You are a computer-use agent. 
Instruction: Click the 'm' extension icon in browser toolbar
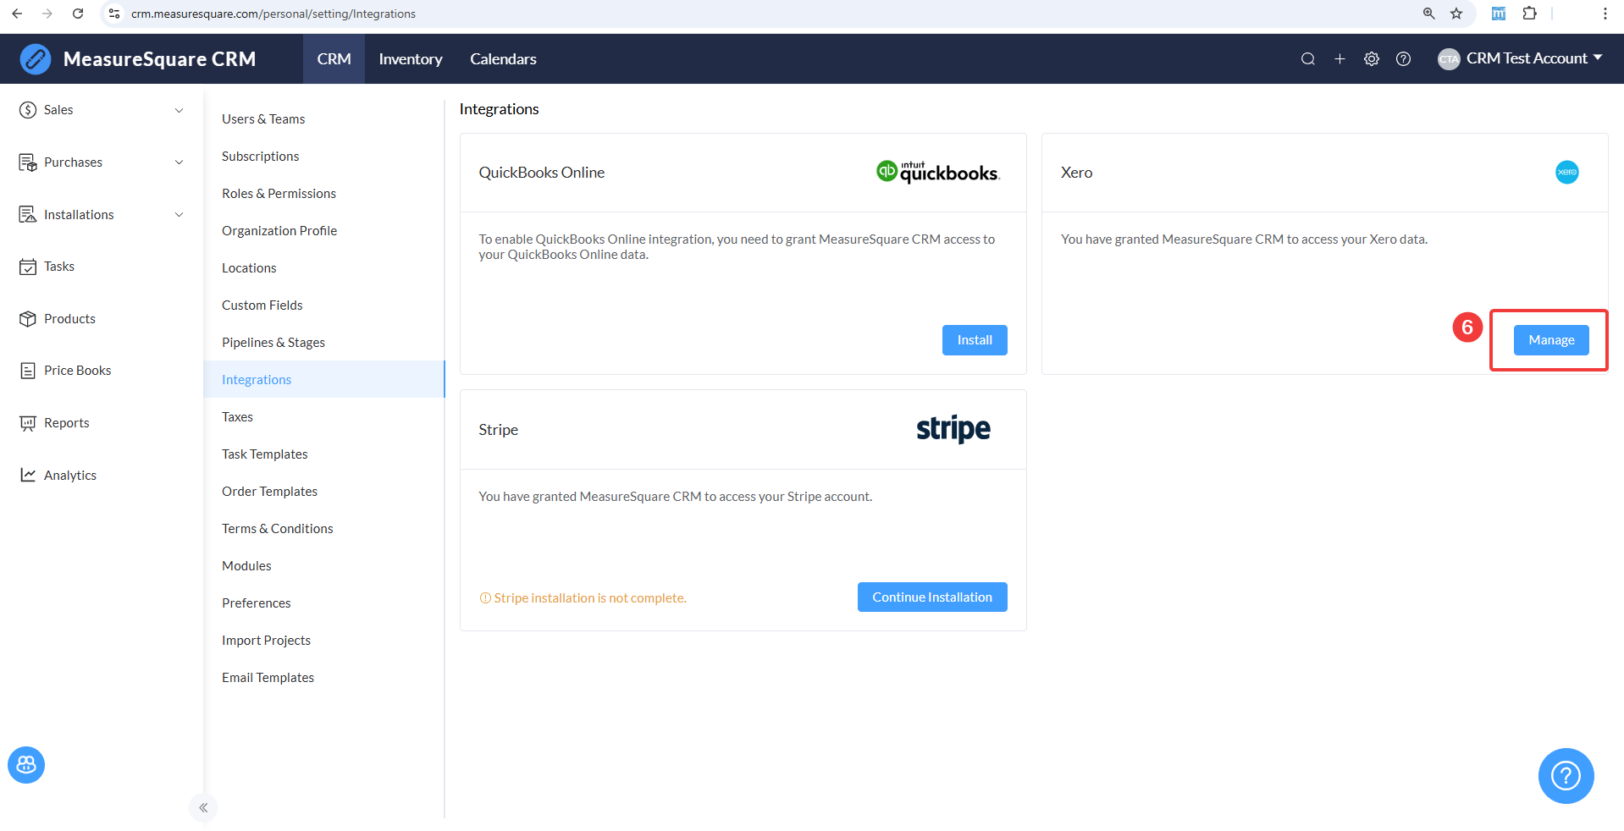pyautogui.click(x=1498, y=14)
